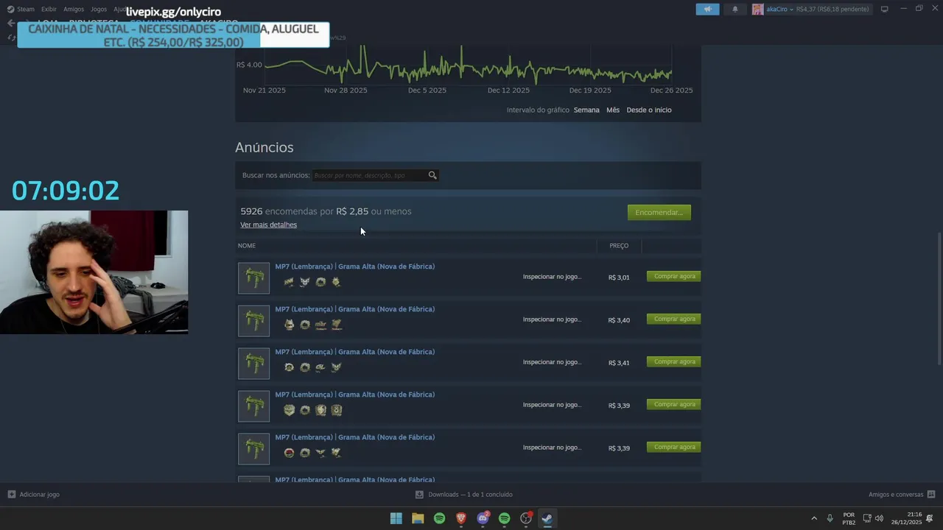This screenshot has height=530, width=943.
Task: Show hidden system tray icons
Action: click(814, 518)
